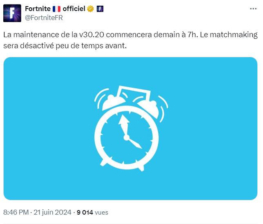263x224 pixels.
Task: Open the Fortnite profile avatar
Action: click(12, 13)
